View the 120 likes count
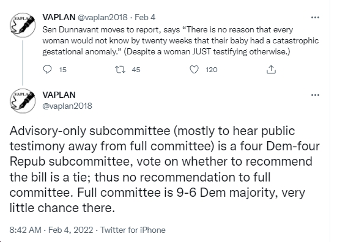Image resolution: width=337 pixels, height=242 pixels. tap(212, 70)
